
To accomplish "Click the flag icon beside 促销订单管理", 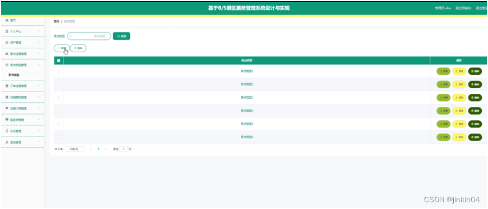I will tap(7, 108).
